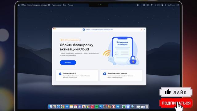Open the Удалить Apple ID card
197x111 pixels.
click(x=77, y=76)
